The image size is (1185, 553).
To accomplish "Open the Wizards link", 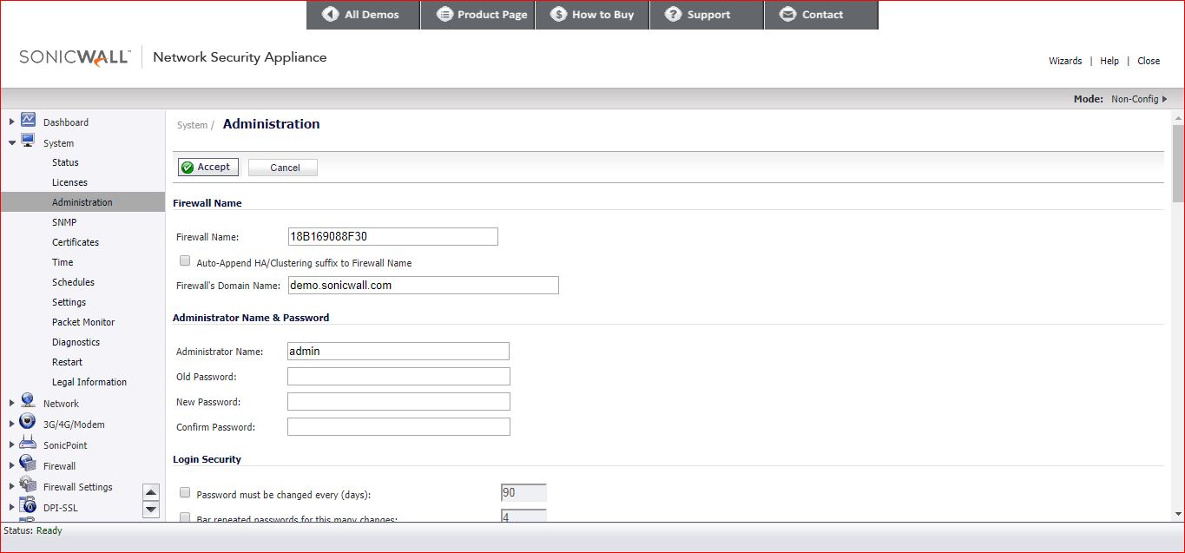I will point(1065,61).
